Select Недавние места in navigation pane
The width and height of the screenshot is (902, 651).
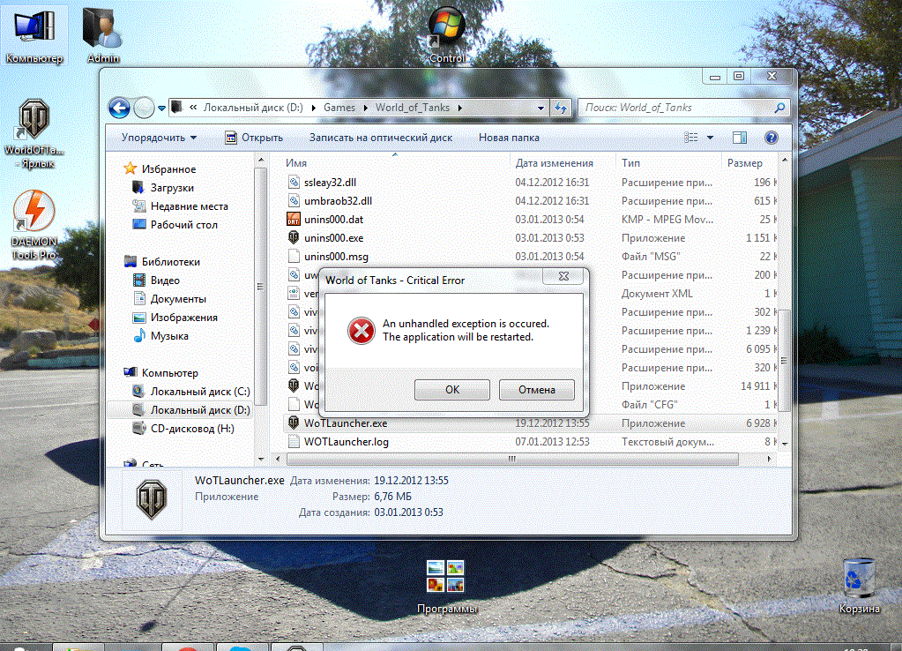pyautogui.click(x=180, y=206)
